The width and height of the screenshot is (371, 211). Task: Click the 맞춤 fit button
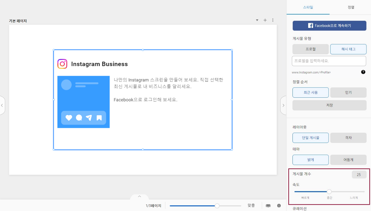coord(251,206)
